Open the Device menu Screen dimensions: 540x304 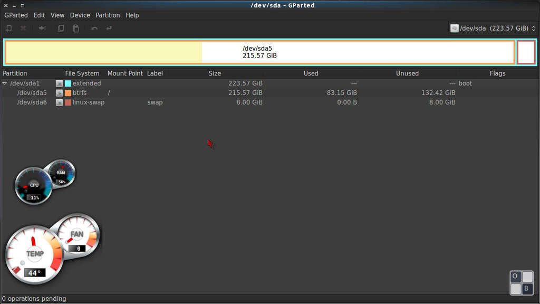80,15
